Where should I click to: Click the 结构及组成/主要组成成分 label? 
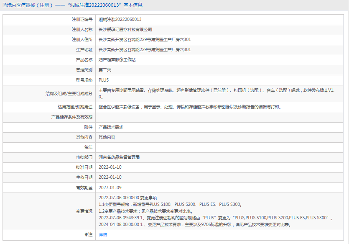69,94
